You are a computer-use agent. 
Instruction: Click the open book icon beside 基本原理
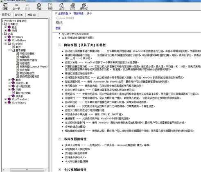click(x=13, y=50)
